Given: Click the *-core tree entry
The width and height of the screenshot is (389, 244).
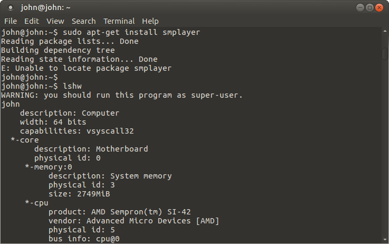Looking at the screenshot, I should coord(25,140).
